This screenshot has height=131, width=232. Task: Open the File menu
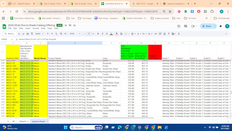(10, 28)
